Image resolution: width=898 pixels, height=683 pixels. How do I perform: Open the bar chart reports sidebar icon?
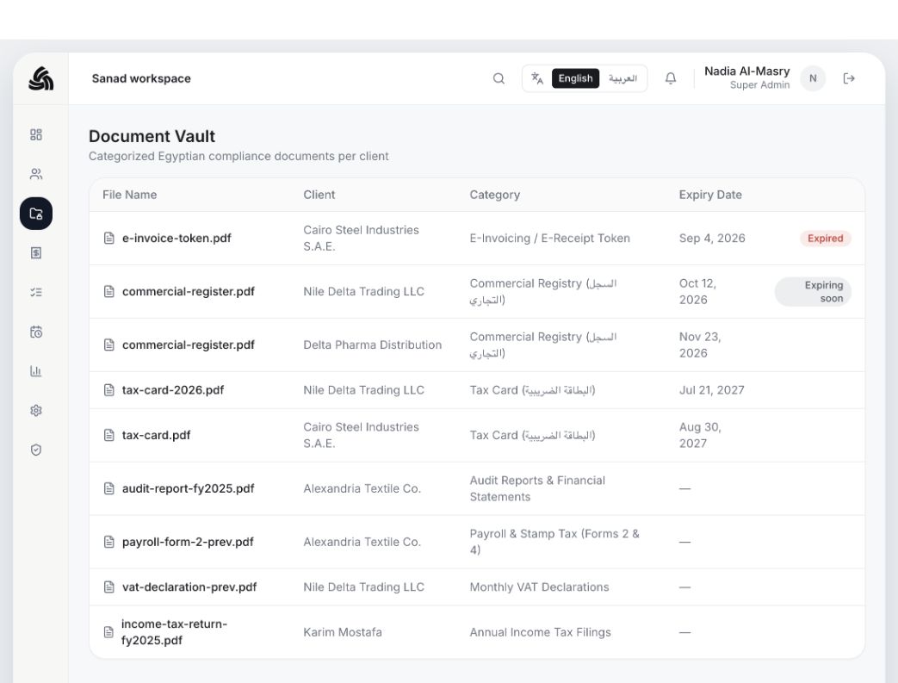coord(36,371)
